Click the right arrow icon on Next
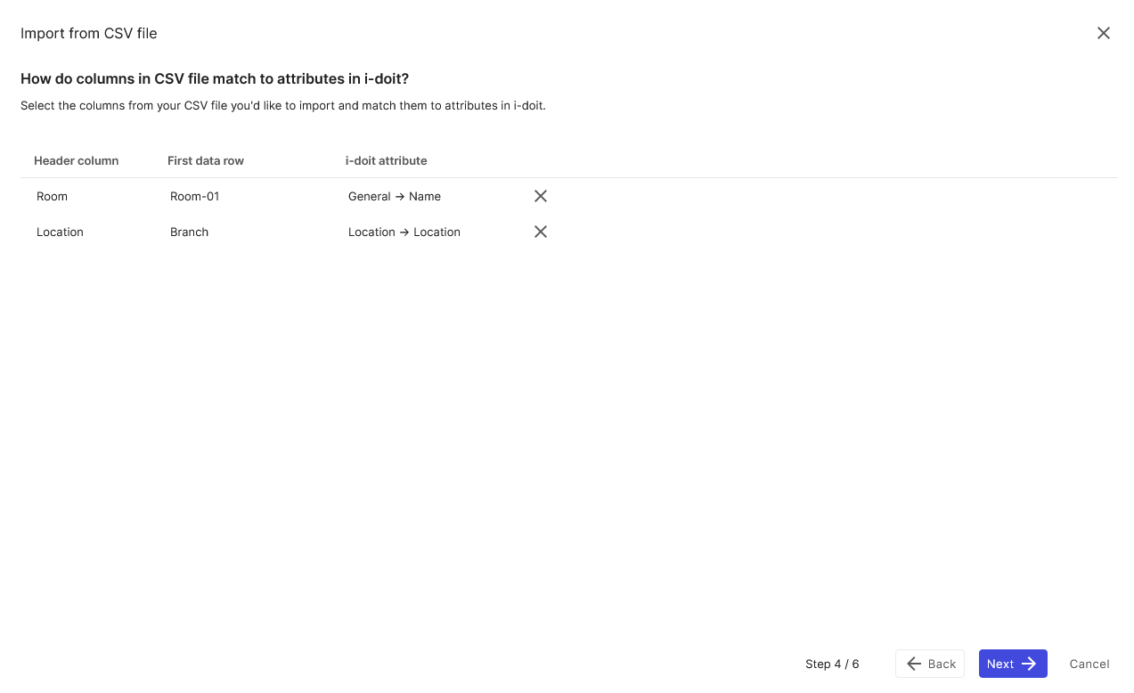Image resolution: width=1134 pixels, height=693 pixels. pyautogui.click(x=1029, y=664)
